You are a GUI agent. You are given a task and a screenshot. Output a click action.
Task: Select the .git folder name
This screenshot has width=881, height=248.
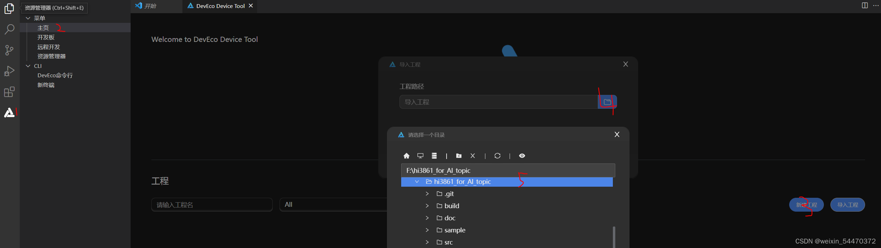tap(449, 194)
